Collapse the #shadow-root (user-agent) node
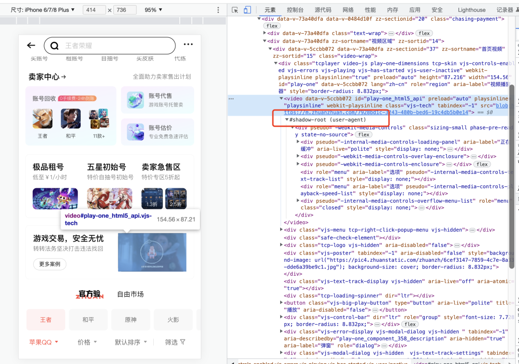 [x=286, y=120]
